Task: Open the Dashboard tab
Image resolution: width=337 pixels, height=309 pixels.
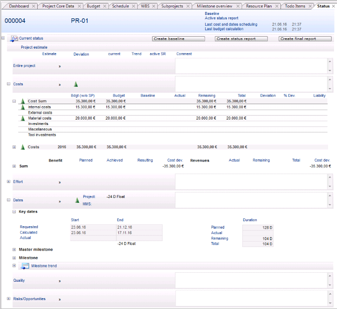Action: (x=19, y=6)
